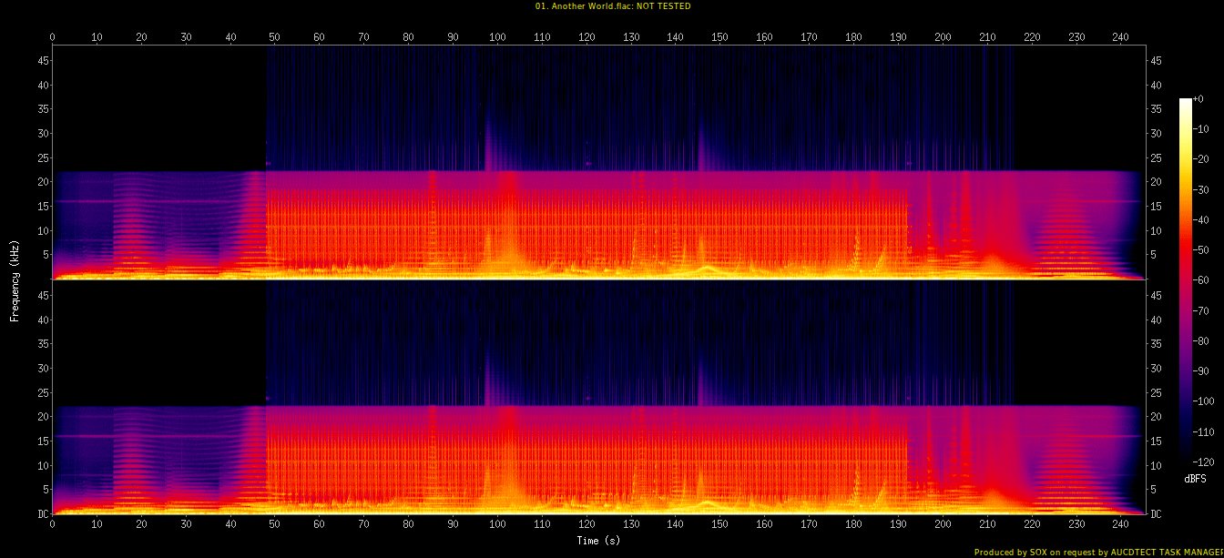Click the "DC" label at the bottom left
The height and width of the screenshot is (558, 1224).
click(40, 514)
